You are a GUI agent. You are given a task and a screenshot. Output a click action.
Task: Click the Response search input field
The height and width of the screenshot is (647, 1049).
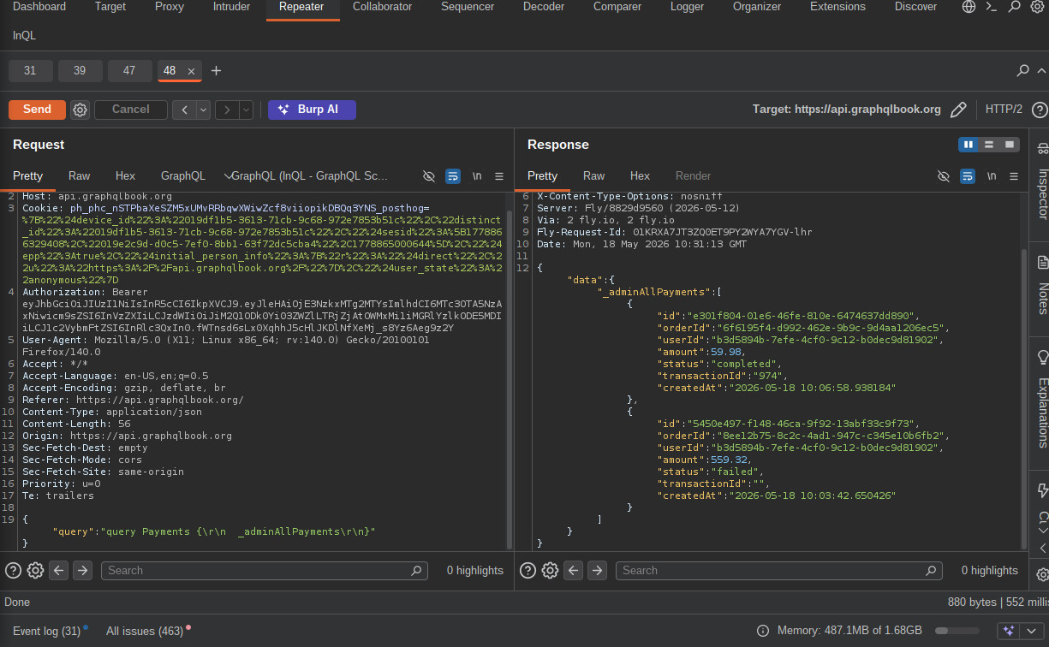coord(778,571)
